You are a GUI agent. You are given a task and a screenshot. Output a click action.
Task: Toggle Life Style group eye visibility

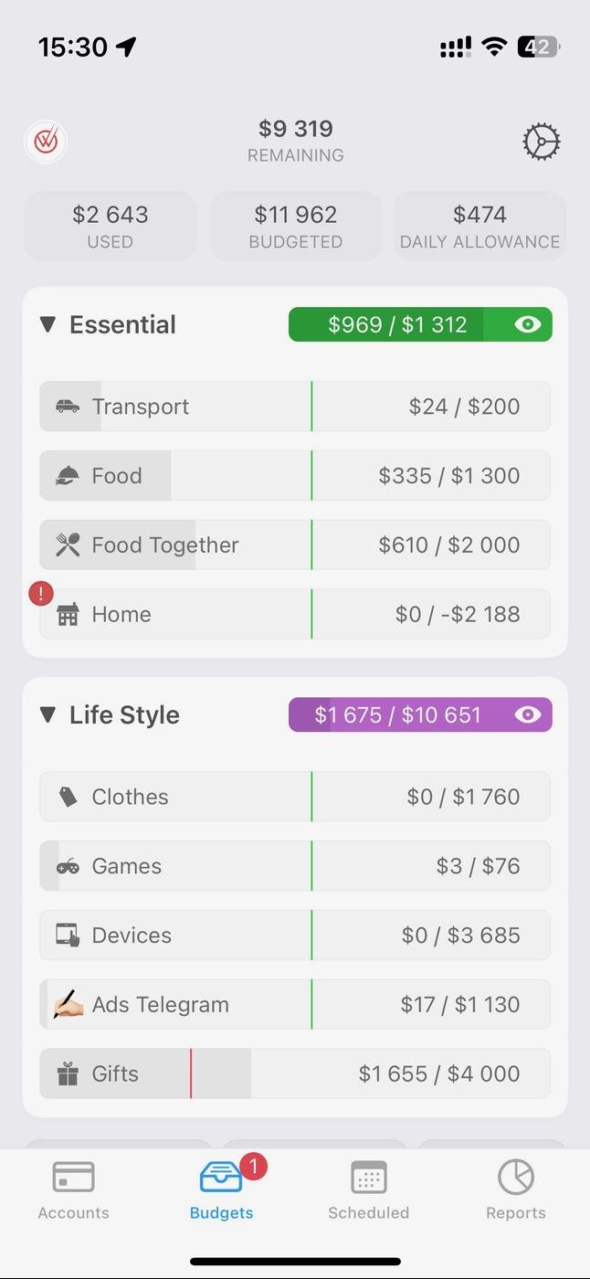(528, 714)
